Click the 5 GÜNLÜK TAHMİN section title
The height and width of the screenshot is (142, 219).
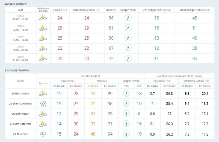17,70
